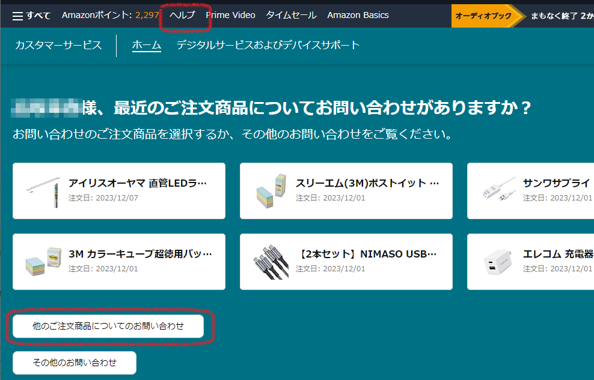The height and width of the screenshot is (380, 594).
Task: Select the NIMASO USB cable order card
Action: 346,262
